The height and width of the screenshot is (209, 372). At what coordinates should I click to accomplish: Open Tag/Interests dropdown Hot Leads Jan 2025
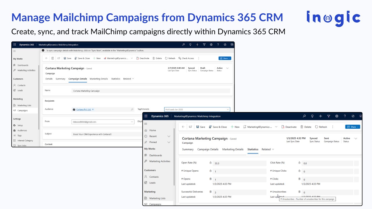pos(197,109)
